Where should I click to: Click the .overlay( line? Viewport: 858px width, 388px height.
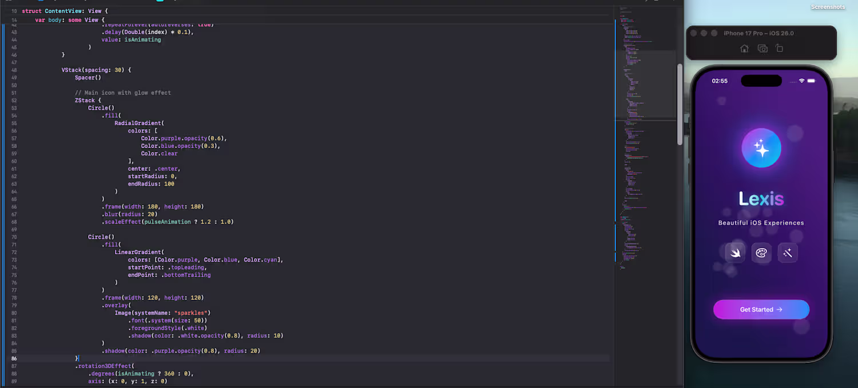[x=116, y=305]
